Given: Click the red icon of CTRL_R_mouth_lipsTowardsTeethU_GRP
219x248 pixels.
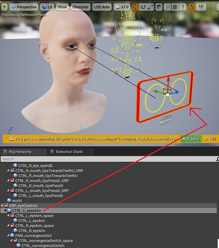Looking at the screenshot, I should coord(12,171).
